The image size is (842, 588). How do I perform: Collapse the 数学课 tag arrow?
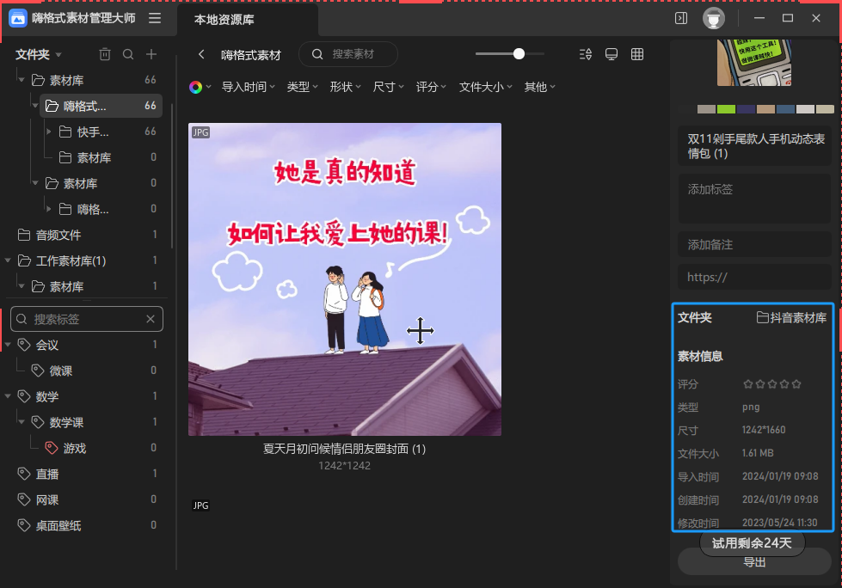[x=22, y=422]
